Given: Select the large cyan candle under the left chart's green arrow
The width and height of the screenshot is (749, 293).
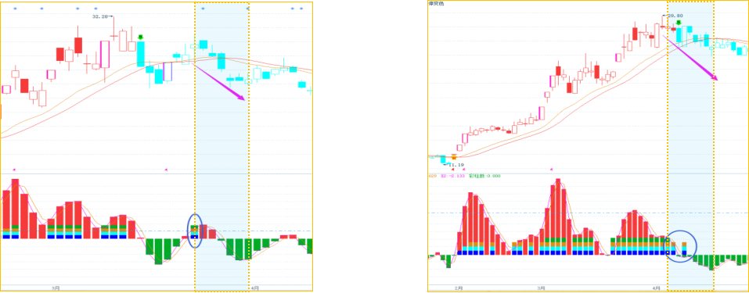Looking at the screenshot, I should 140,54.
